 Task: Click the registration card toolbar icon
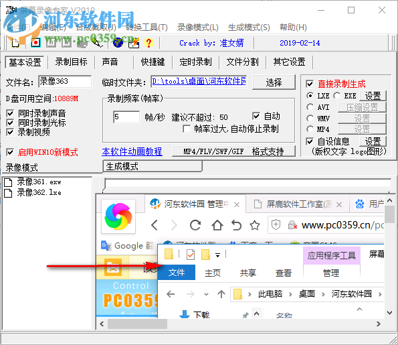[134, 43]
